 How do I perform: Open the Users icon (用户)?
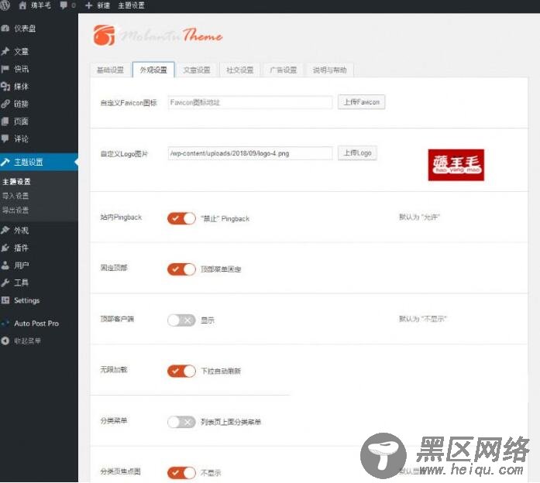click(5, 265)
